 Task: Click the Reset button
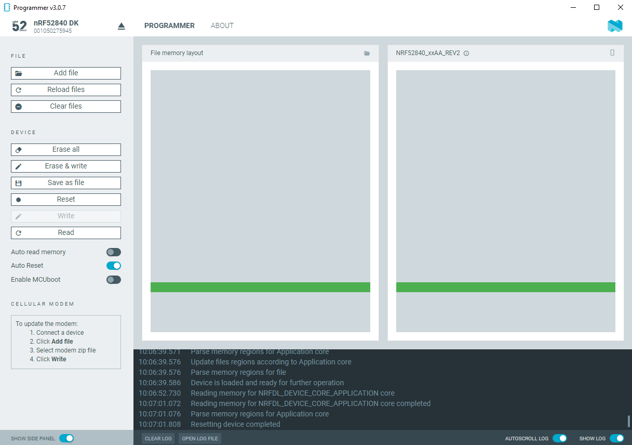coord(66,200)
